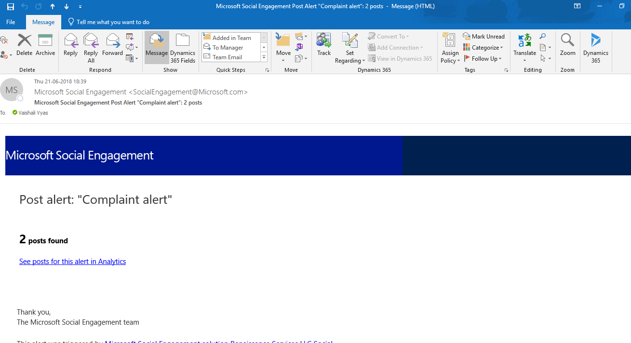Click the Find magnifier in Editing group
The width and height of the screenshot is (631, 343).
coord(542,36)
